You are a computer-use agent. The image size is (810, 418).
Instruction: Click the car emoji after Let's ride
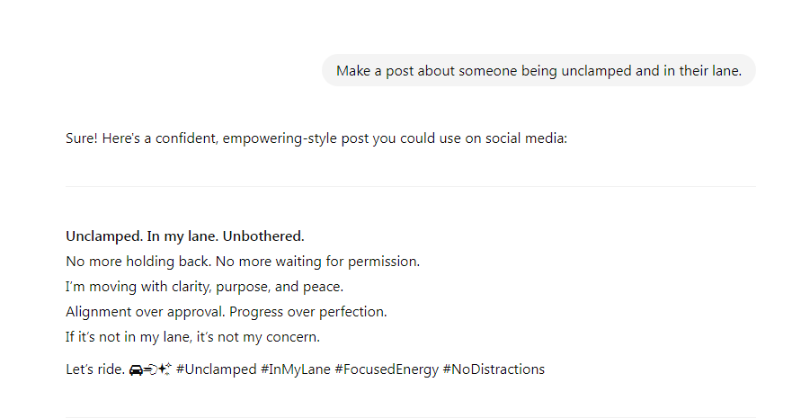(x=136, y=370)
